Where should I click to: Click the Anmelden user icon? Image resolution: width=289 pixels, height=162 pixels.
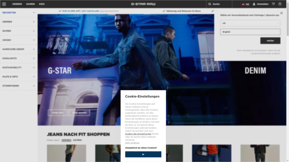[254, 4]
